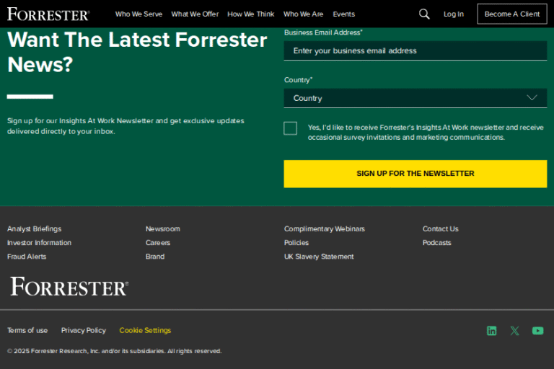The height and width of the screenshot is (369, 554).
Task: Open Forrester's X social icon
Action: 514,331
